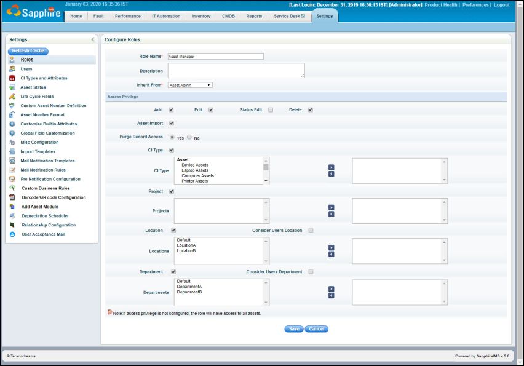Click the Role Name input field

[215, 56]
